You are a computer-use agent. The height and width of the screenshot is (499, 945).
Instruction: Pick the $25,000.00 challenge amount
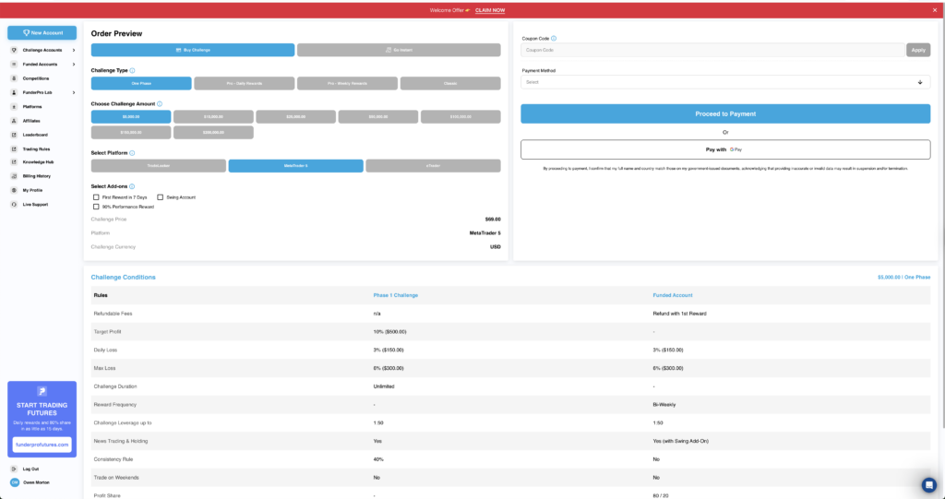(296, 116)
